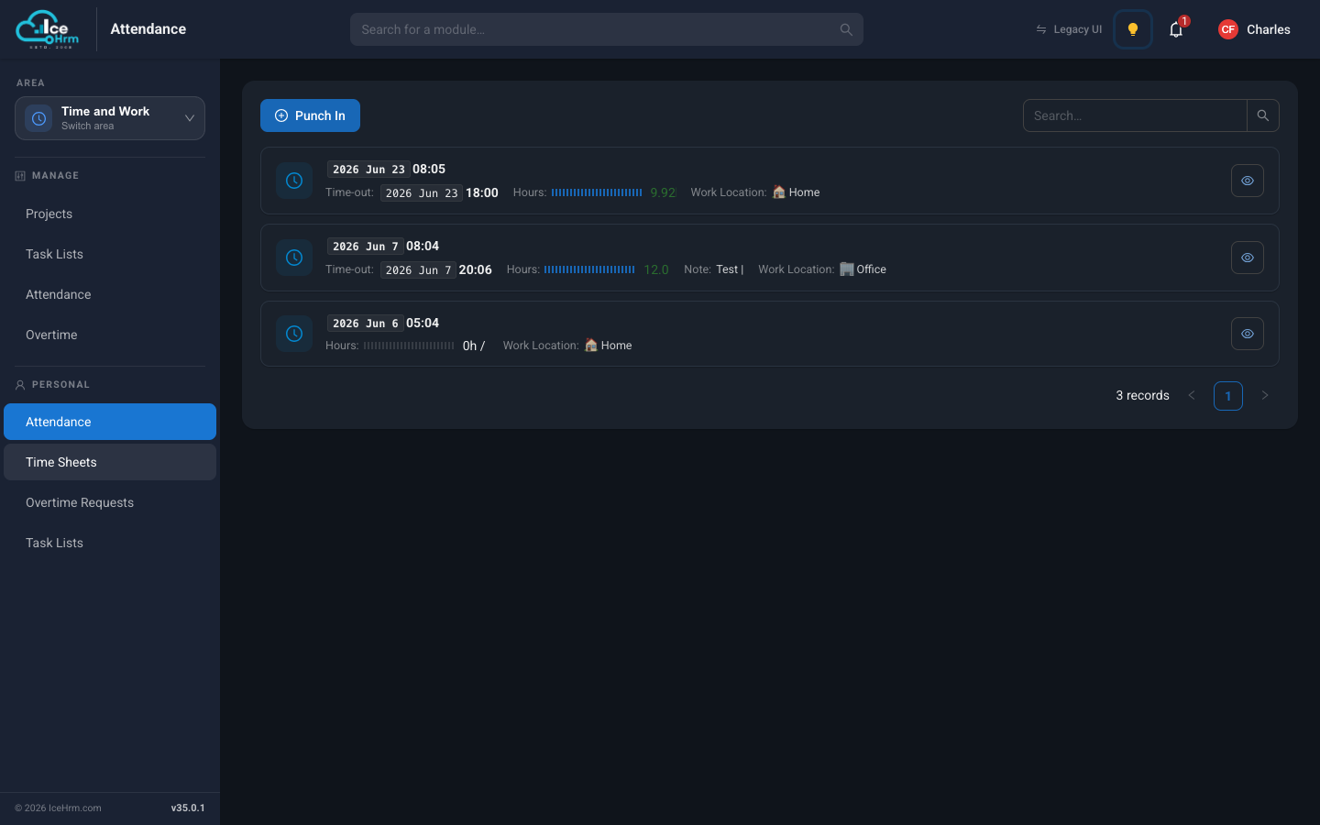The image size is (1320, 825).
Task: Click the home icon on Jun 23 record
Action: [779, 192]
